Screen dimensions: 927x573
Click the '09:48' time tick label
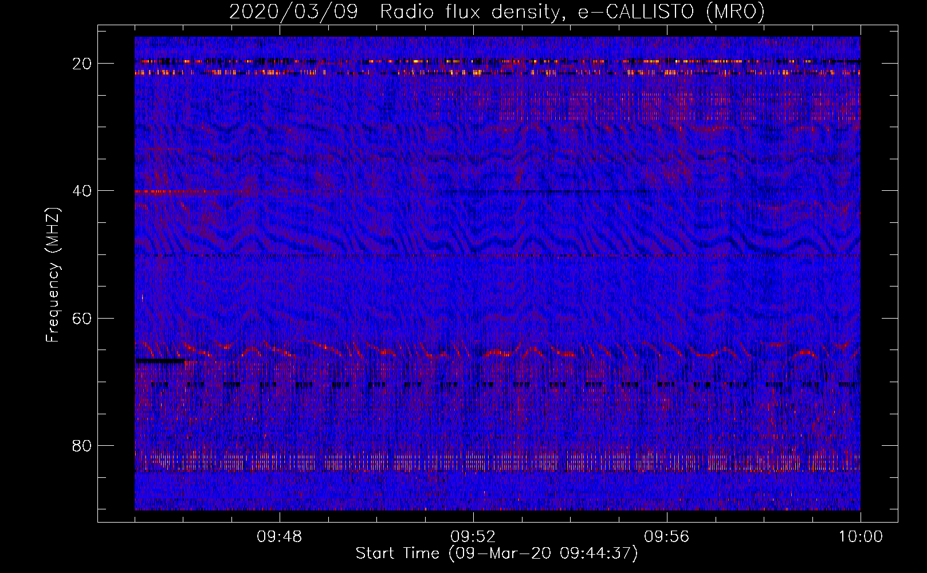(x=280, y=537)
